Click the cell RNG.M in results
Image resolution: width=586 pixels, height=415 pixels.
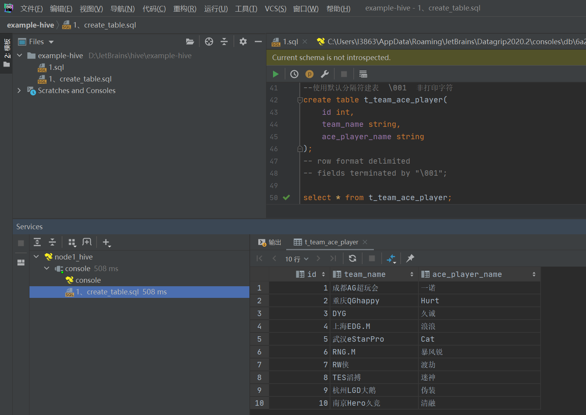coord(374,352)
